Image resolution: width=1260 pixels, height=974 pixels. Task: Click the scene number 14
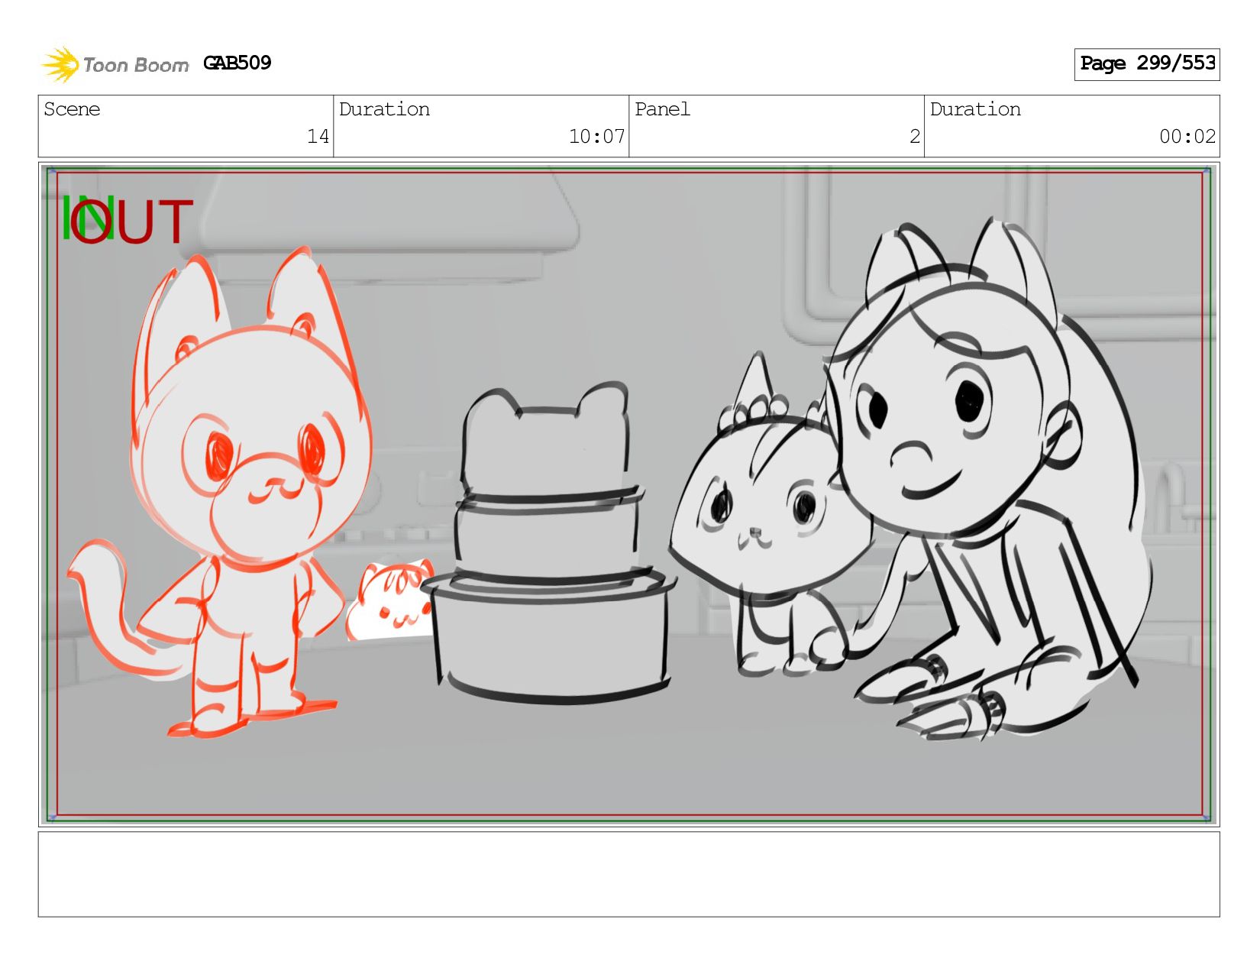coord(318,137)
